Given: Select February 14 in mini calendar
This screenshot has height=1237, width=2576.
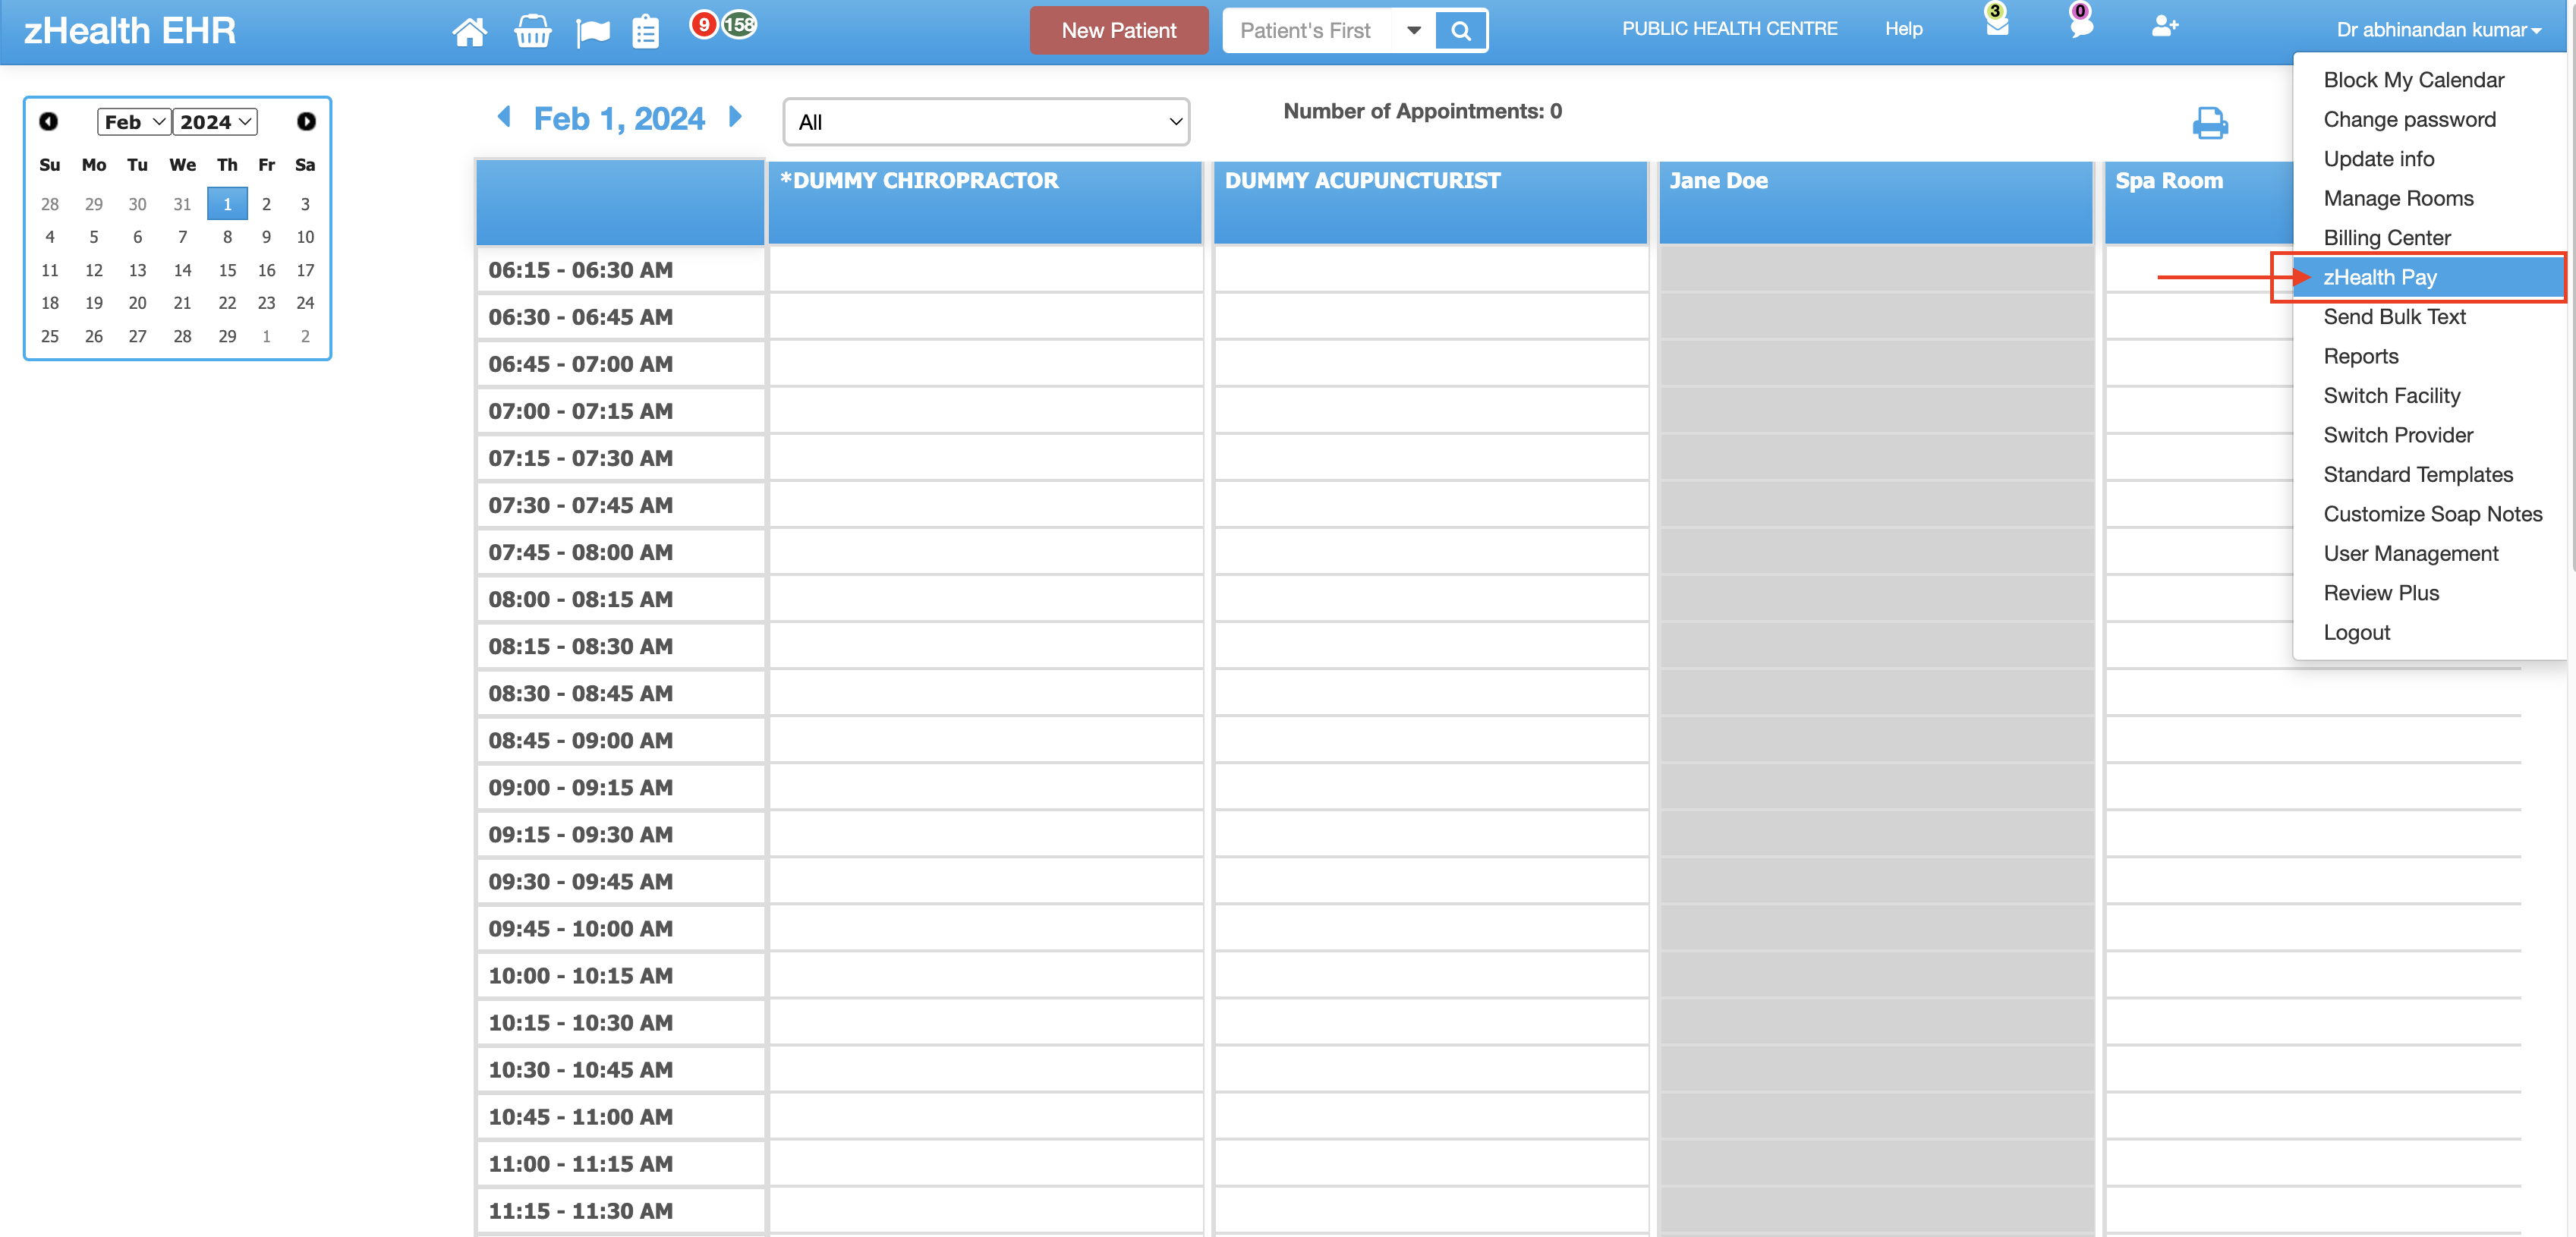Looking at the screenshot, I should (182, 270).
